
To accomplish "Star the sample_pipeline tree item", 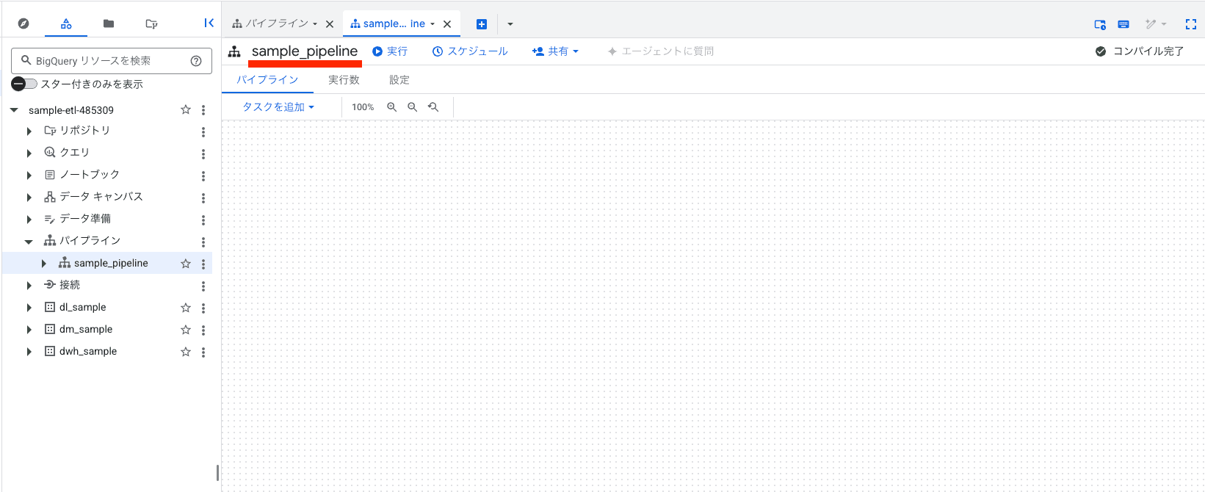I will point(186,264).
